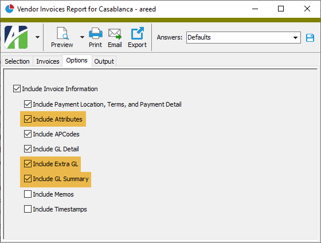Enable the Include Memos checkbox

[28, 194]
